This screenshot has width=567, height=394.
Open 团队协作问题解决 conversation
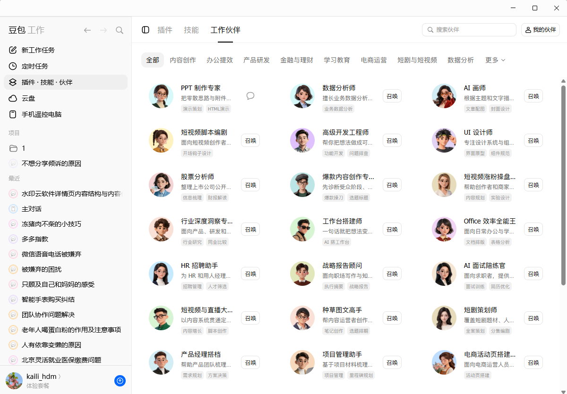point(66,315)
